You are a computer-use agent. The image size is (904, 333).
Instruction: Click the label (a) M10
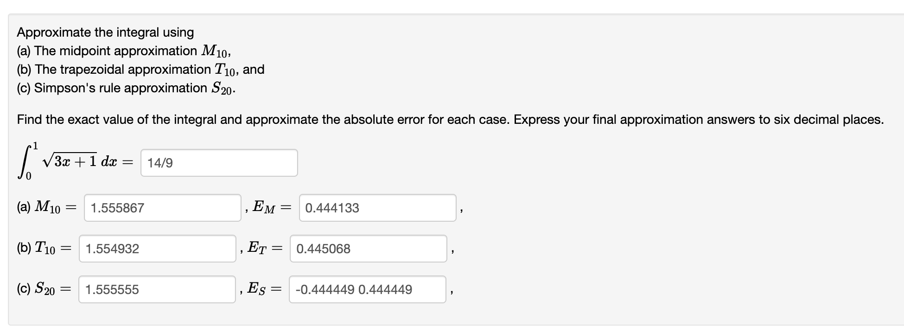(45, 208)
